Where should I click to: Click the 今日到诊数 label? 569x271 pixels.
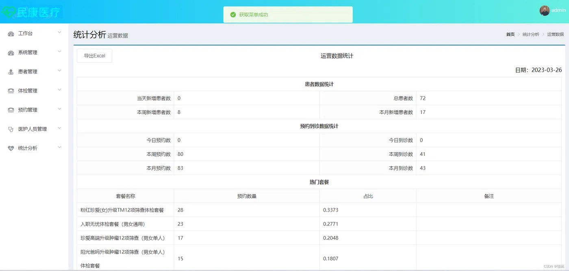[x=401, y=140]
